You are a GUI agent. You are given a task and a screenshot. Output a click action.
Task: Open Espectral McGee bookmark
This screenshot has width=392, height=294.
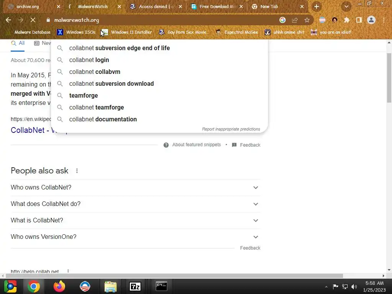tap(237, 32)
